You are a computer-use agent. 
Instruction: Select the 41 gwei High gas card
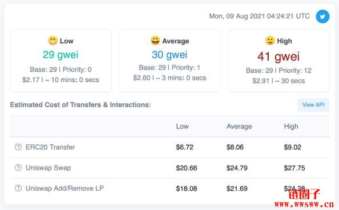click(x=279, y=60)
